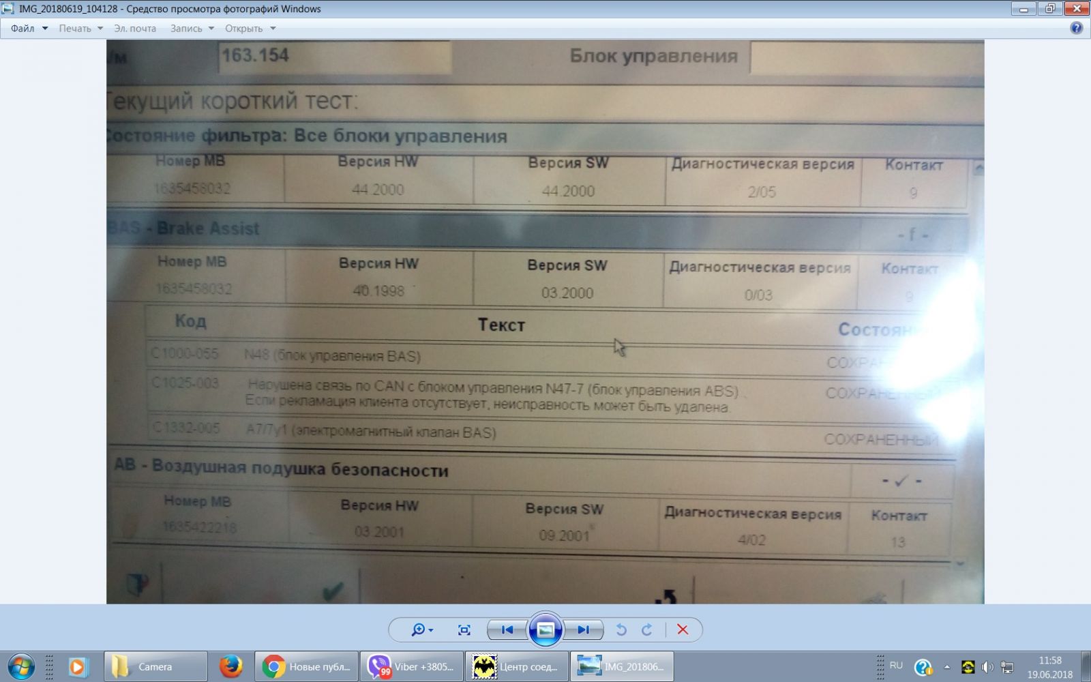Rotate the photo counterclockwise
Screen dimensions: 1091x682
pos(621,630)
